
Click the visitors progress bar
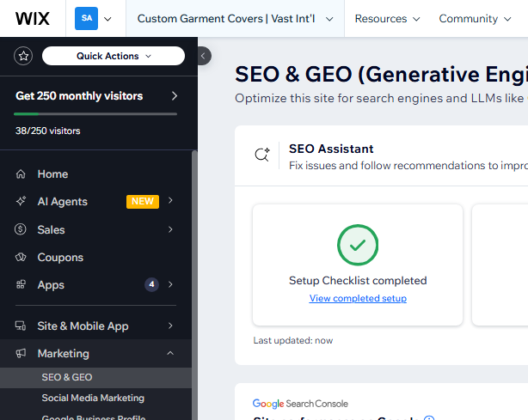pos(95,114)
